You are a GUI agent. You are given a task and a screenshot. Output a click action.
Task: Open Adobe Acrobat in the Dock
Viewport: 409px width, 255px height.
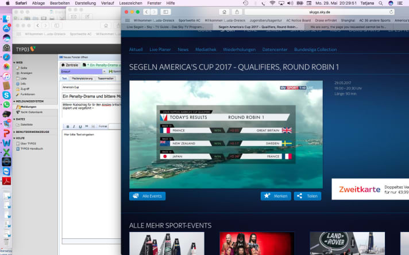(x=6, y=181)
